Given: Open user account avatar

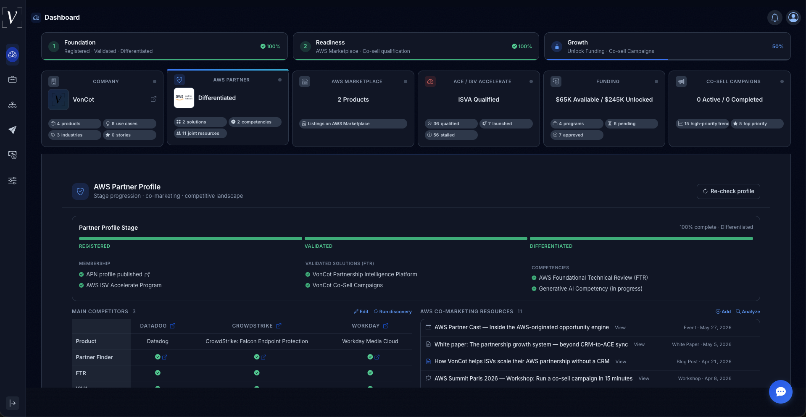Looking at the screenshot, I should (x=793, y=17).
